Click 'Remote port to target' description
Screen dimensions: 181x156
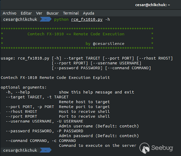pyautogui.click(x=84, y=107)
